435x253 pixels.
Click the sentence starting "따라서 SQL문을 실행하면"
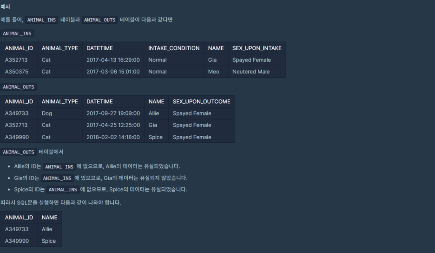(x=61, y=203)
